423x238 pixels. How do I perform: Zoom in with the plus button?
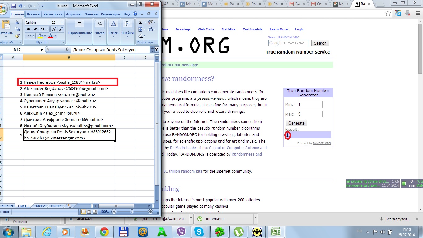[x=150, y=212]
